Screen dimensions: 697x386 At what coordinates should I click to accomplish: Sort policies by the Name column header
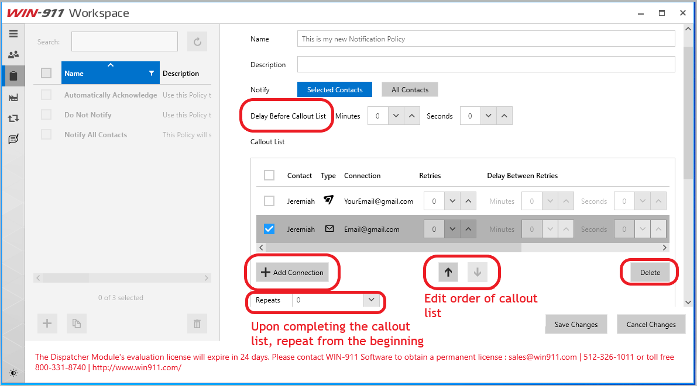tap(110, 73)
